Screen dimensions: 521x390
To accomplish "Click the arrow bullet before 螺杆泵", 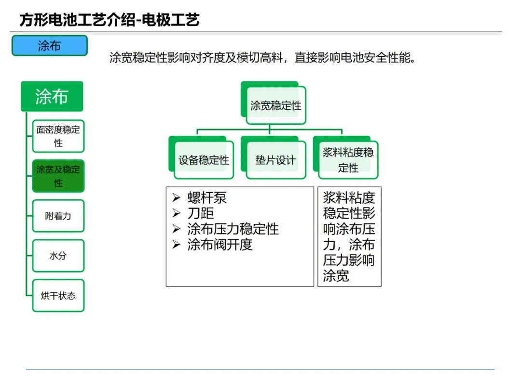I will click(177, 198).
